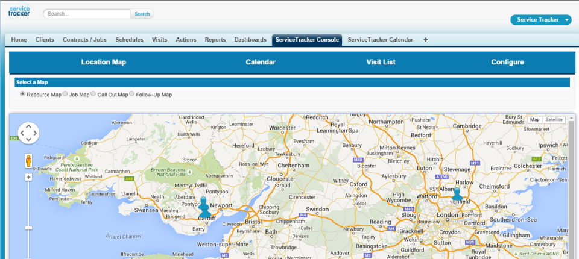Open the Configure section
This screenshot has height=259, width=579.
click(507, 62)
